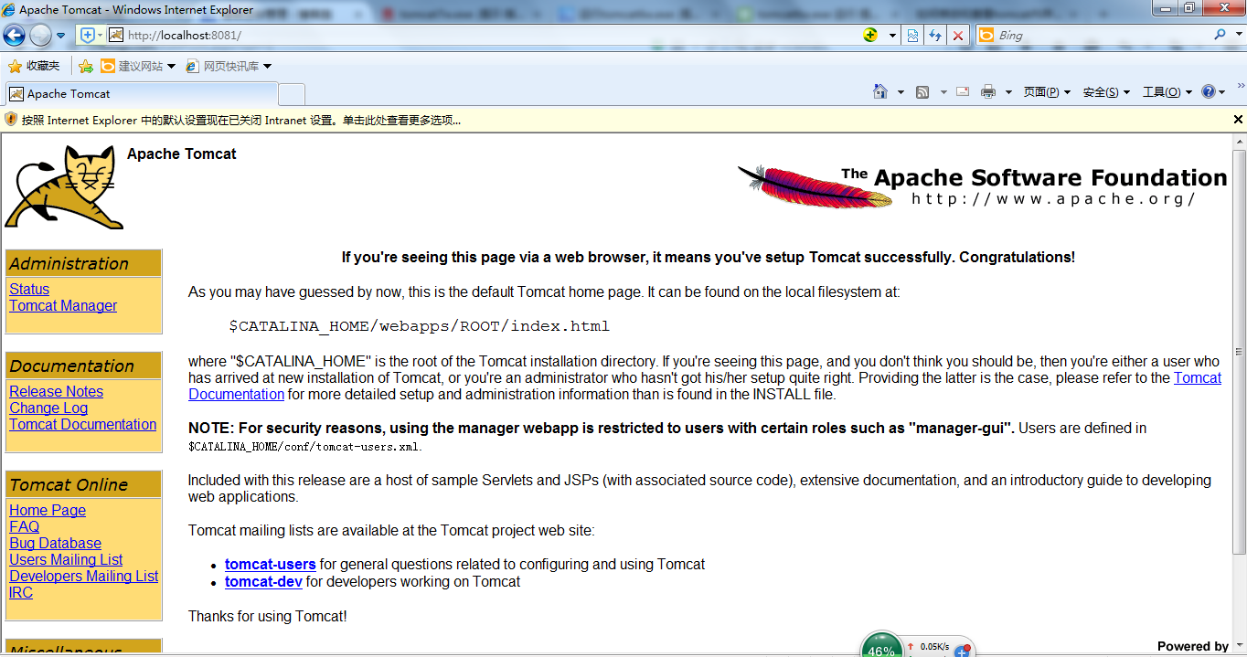The width and height of the screenshot is (1247, 657).
Task: Click the $CATALINA_HOME/webapps/ROOT/index.html path text
Action: click(x=419, y=326)
